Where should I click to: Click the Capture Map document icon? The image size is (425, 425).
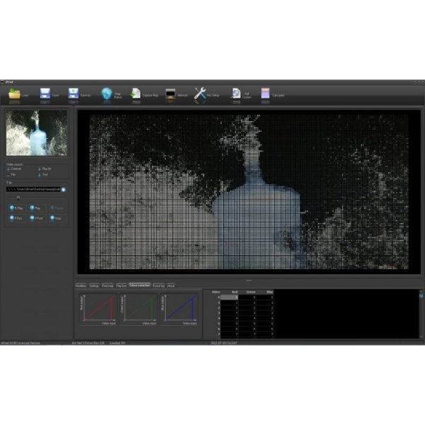135,93
